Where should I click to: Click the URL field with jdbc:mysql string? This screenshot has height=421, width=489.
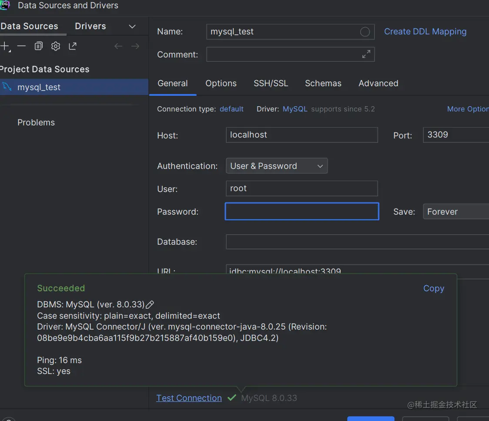(x=357, y=269)
